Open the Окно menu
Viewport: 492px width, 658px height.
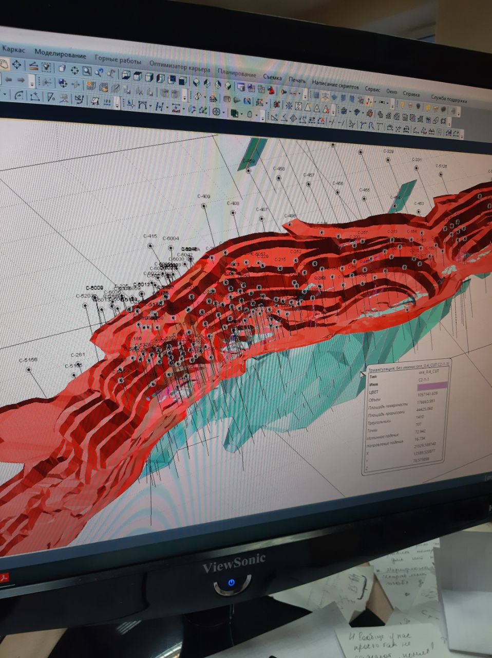click(x=392, y=92)
